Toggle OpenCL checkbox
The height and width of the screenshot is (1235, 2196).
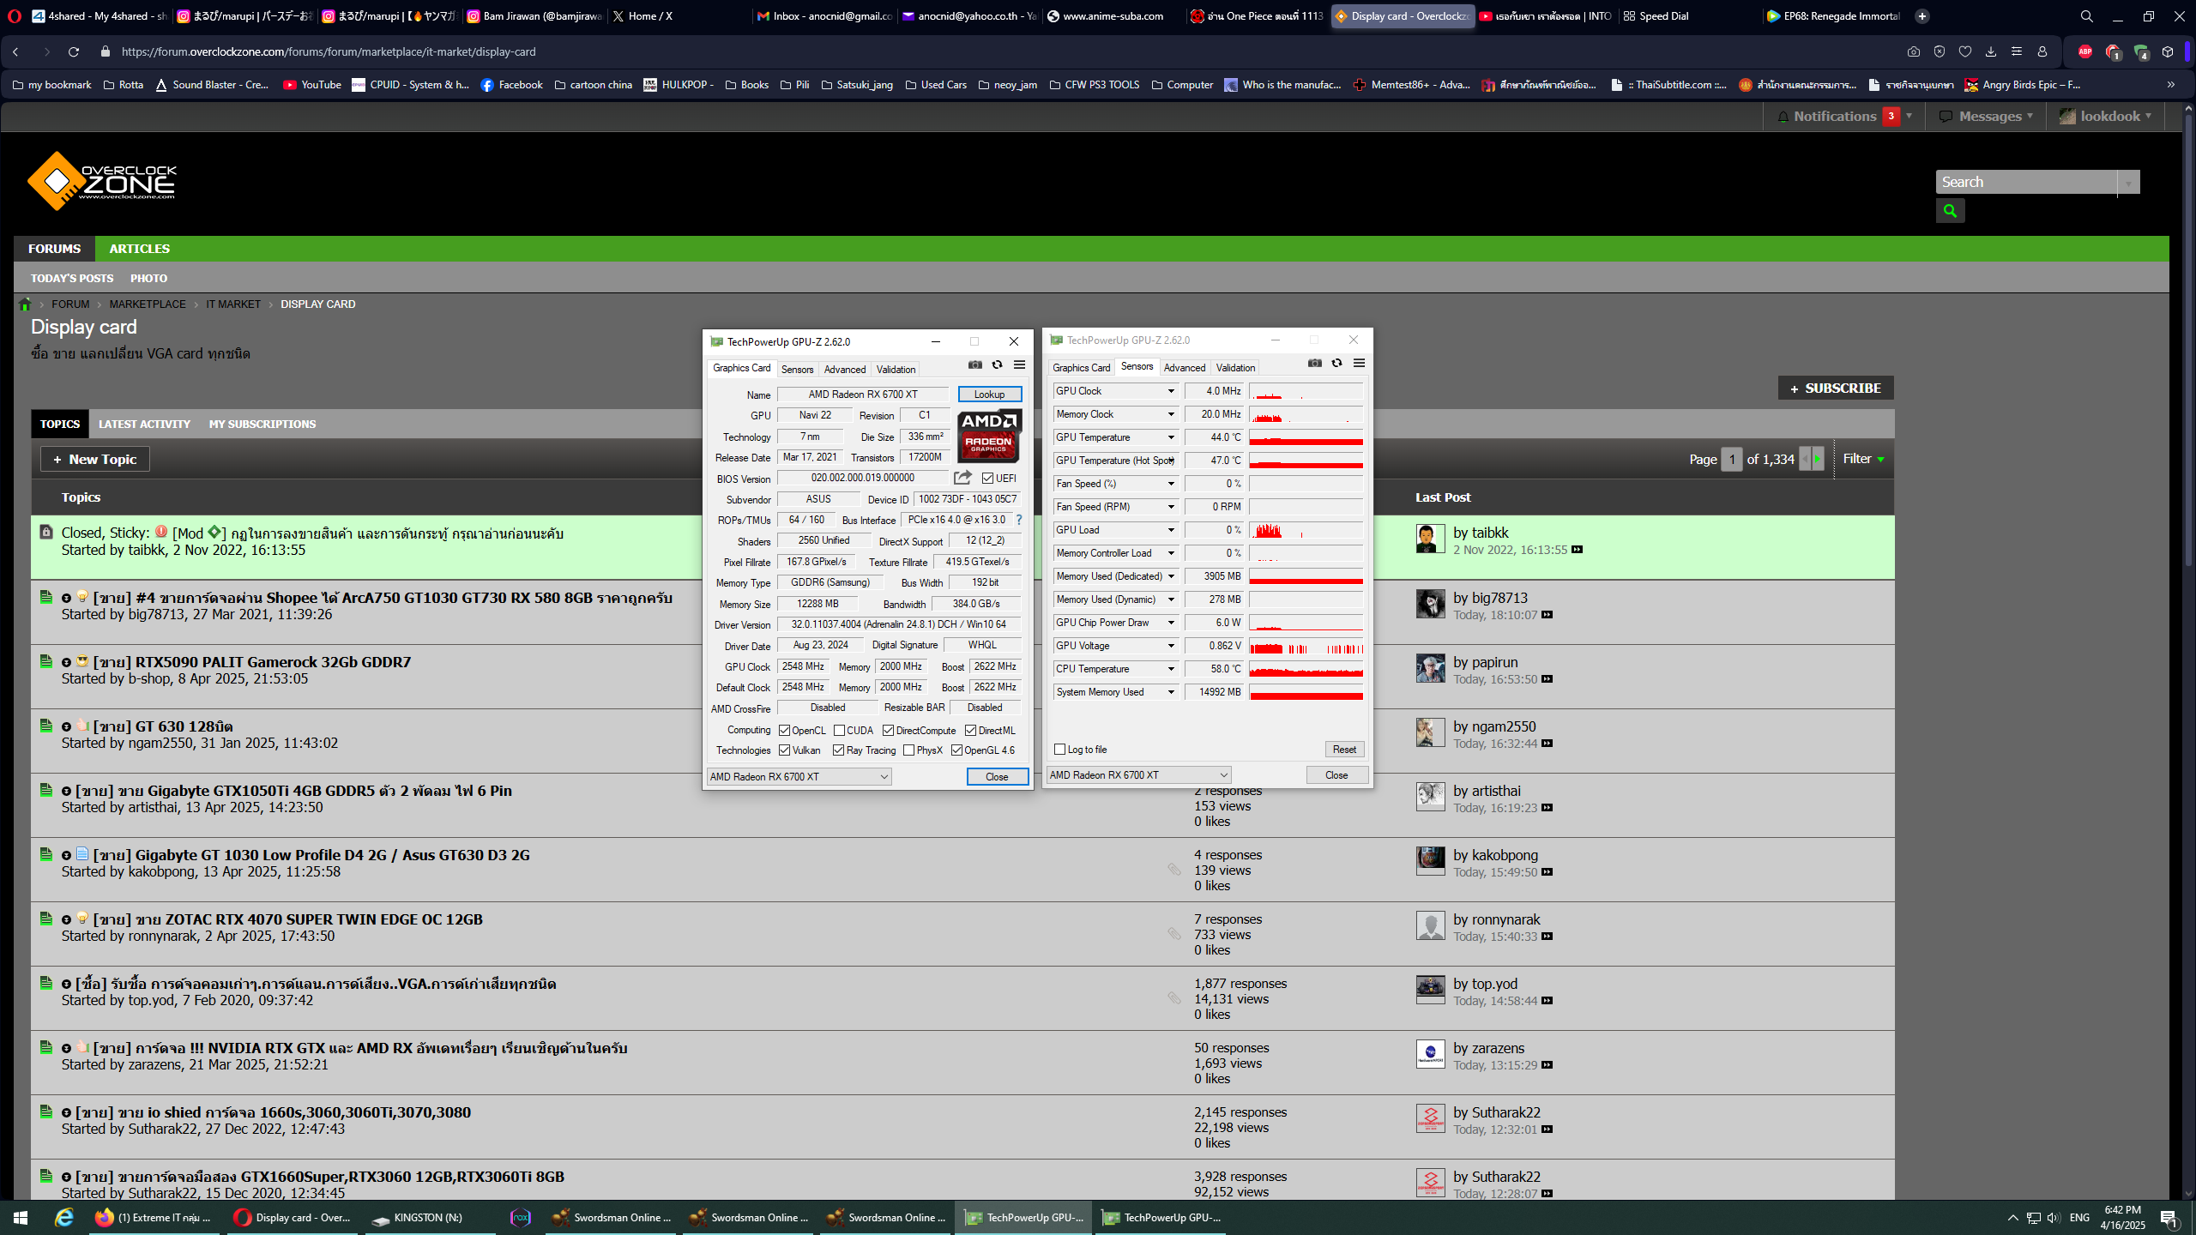pyautogui.click(x=784, y=731)
